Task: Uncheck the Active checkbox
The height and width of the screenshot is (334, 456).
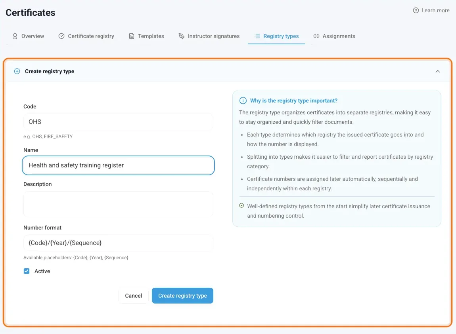Action: click(27, 271)
